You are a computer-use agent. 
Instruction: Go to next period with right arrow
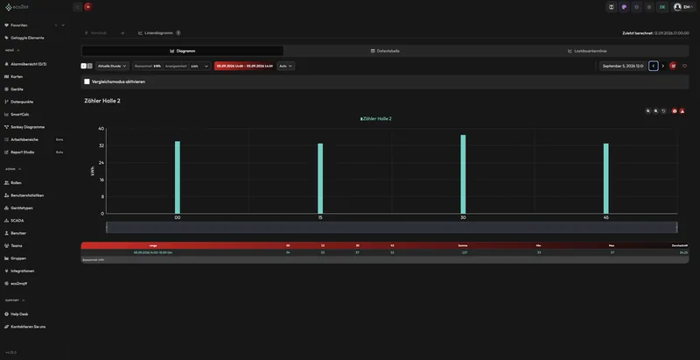pos(663,66)
